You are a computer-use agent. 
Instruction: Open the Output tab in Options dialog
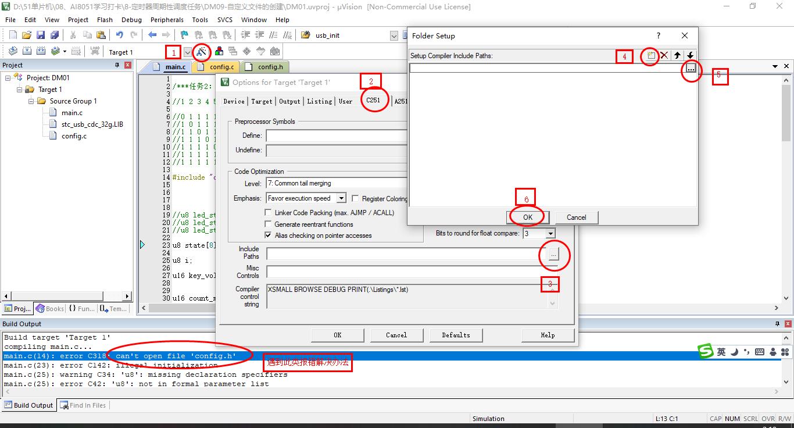tap(289, 101)
